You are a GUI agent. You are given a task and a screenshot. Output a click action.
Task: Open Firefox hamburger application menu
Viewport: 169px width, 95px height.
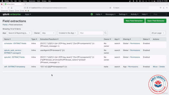point(167,8)
